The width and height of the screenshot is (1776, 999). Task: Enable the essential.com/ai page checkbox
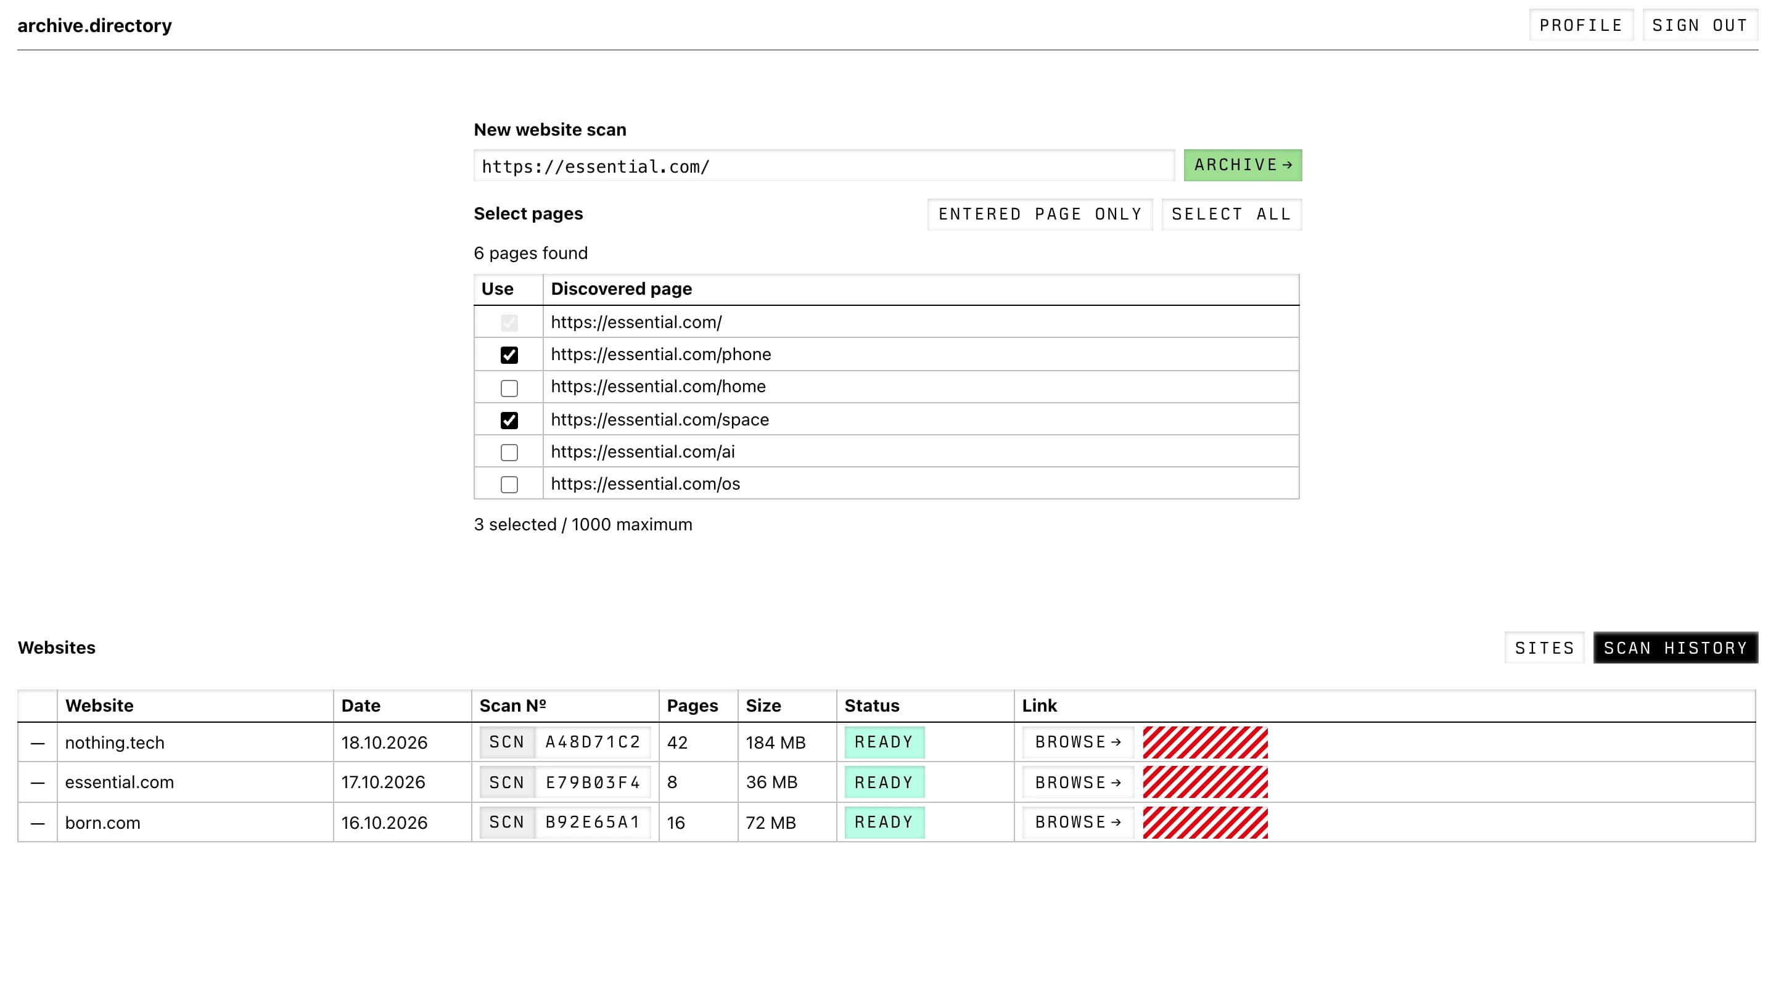pos(509,452)
